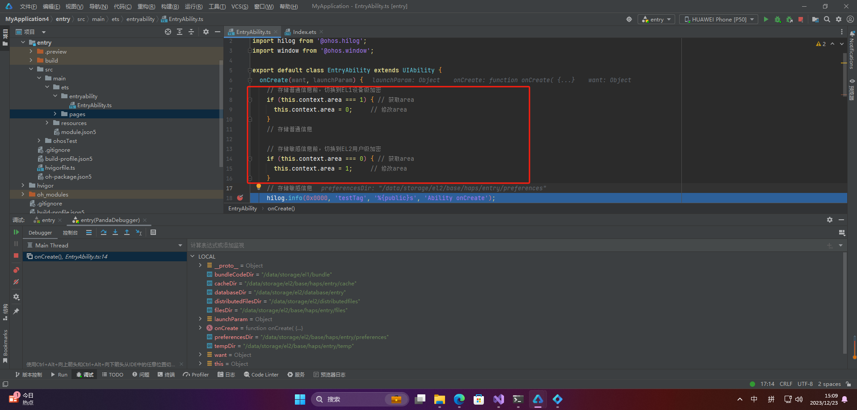
Task: Open the Code Linter tool window
Action: click(261, 375)
